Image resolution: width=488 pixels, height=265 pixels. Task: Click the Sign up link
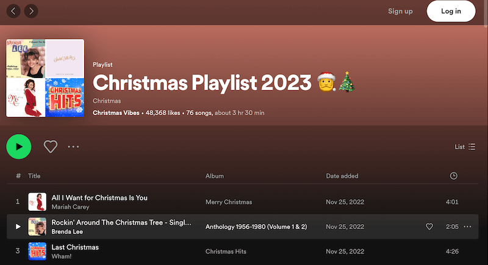point(400,11)
